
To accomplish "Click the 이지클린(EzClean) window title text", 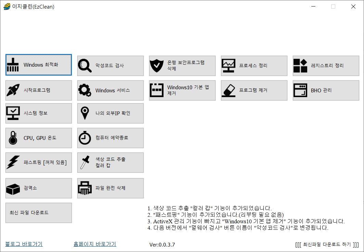I will [33, 7].
